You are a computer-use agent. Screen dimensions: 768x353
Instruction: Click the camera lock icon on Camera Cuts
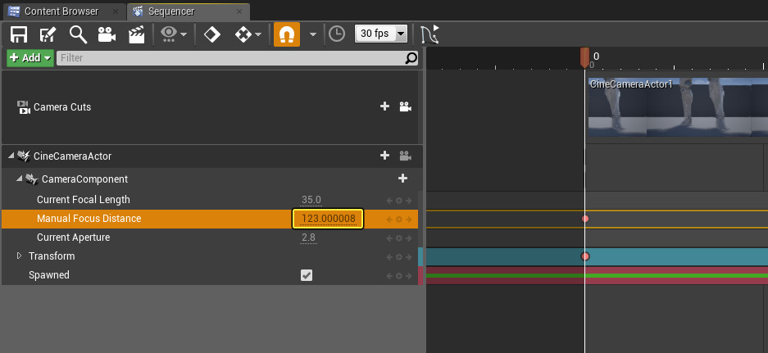point(405,106)
